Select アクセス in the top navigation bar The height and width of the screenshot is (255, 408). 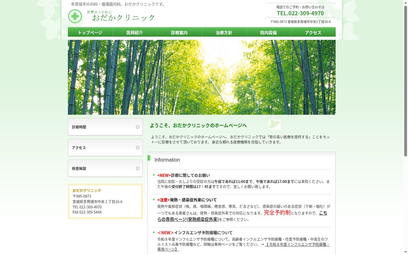[313, 32]
